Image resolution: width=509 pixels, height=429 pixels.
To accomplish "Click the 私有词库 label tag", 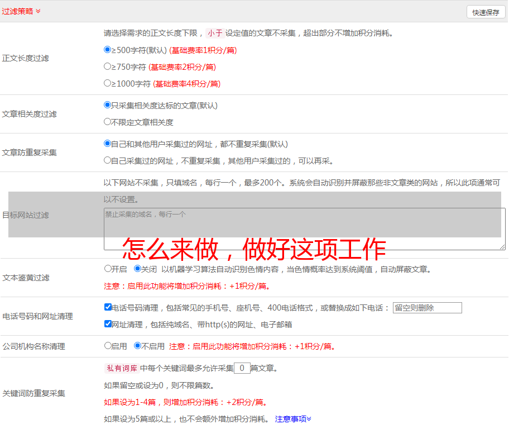I will pyautogui.click(x=121, y=368).
